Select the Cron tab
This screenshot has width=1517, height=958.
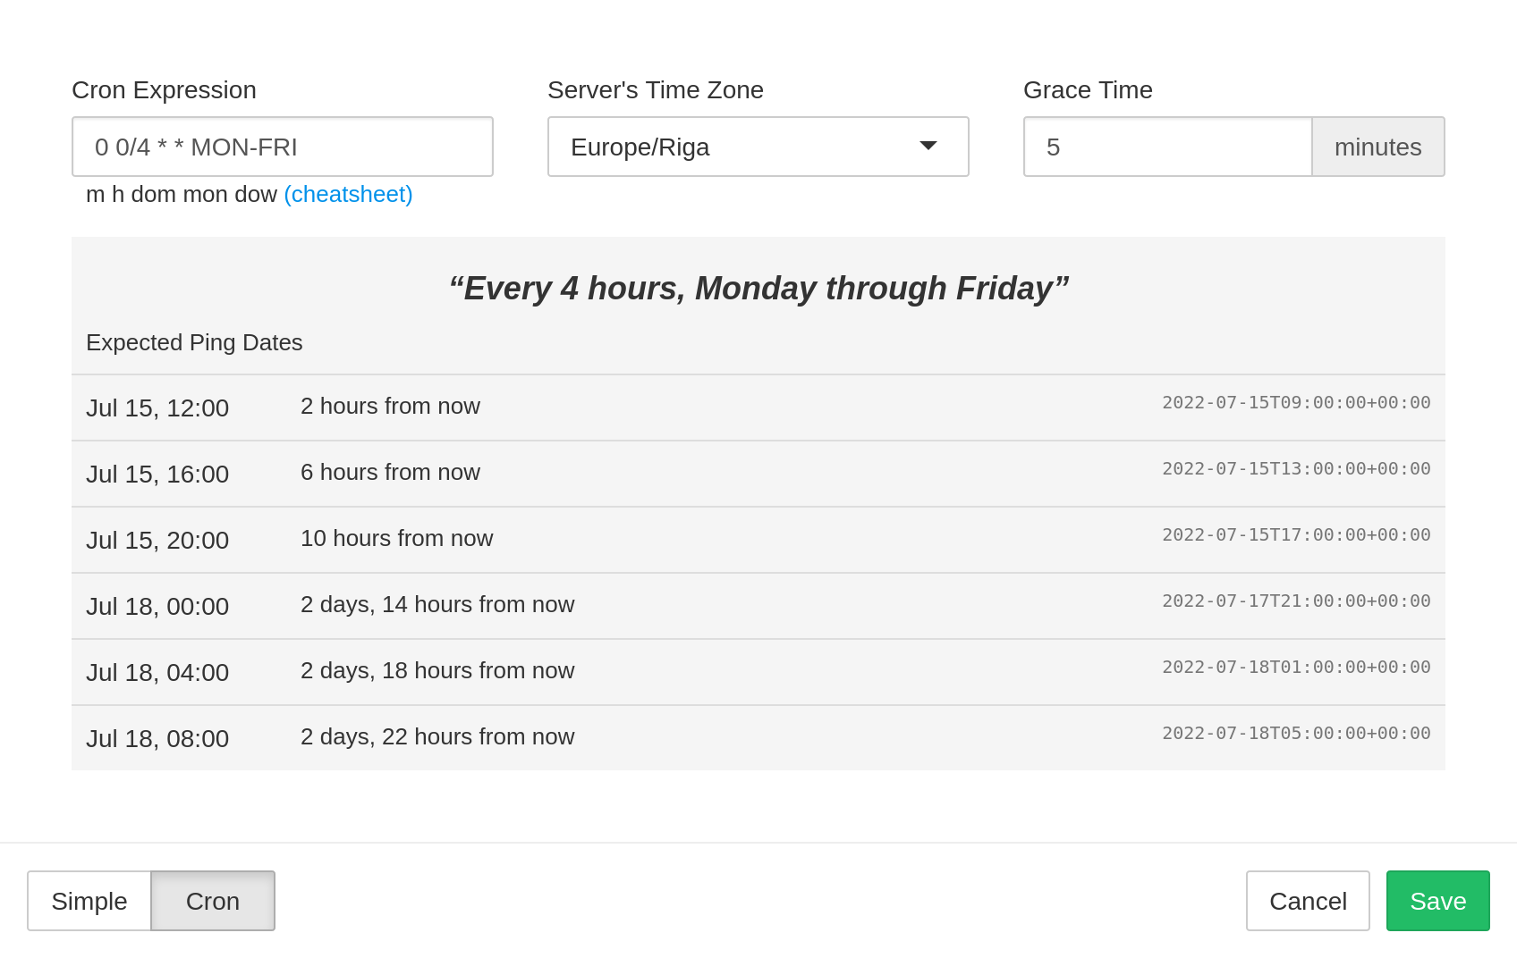coord(212,901)
